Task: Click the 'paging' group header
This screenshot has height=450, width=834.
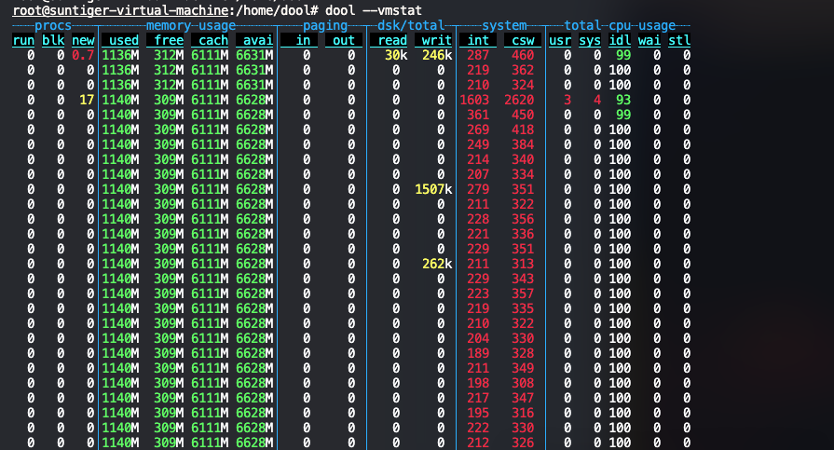Action: [x=325, y=25]
